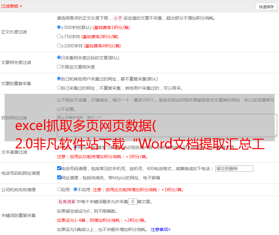Select 只采集相关度达标的文章 option

[59, 58]
